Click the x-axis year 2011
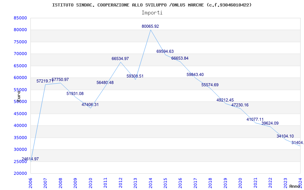The height and width of the screenshot is (190, 304). tap(106, 183)
